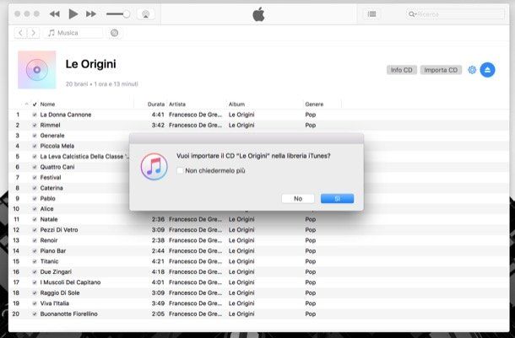Toggle sort direction arrow in header

[27, 104]
